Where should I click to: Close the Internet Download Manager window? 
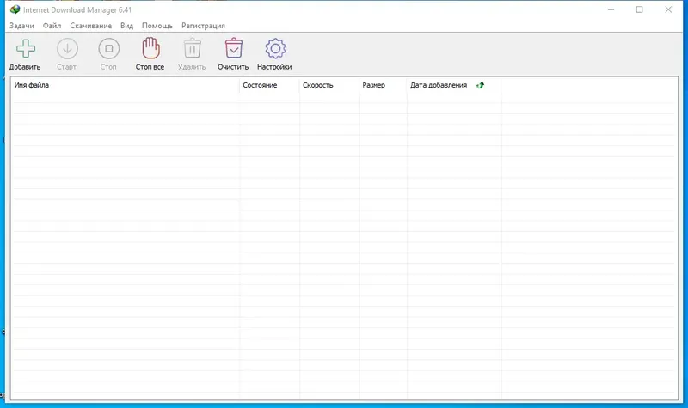pos(668,9)
